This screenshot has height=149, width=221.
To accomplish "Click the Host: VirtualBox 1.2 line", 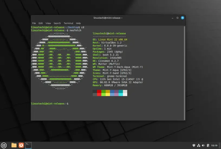I will point(107,43).
